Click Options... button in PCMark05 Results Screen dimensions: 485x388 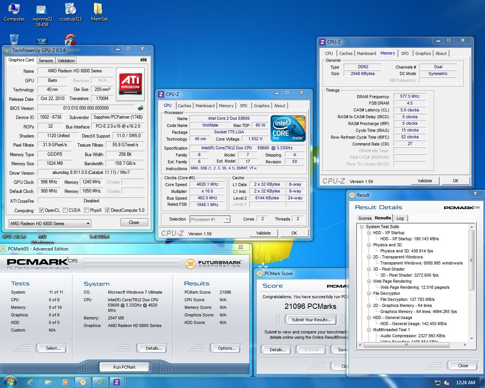tap(227, 348)
